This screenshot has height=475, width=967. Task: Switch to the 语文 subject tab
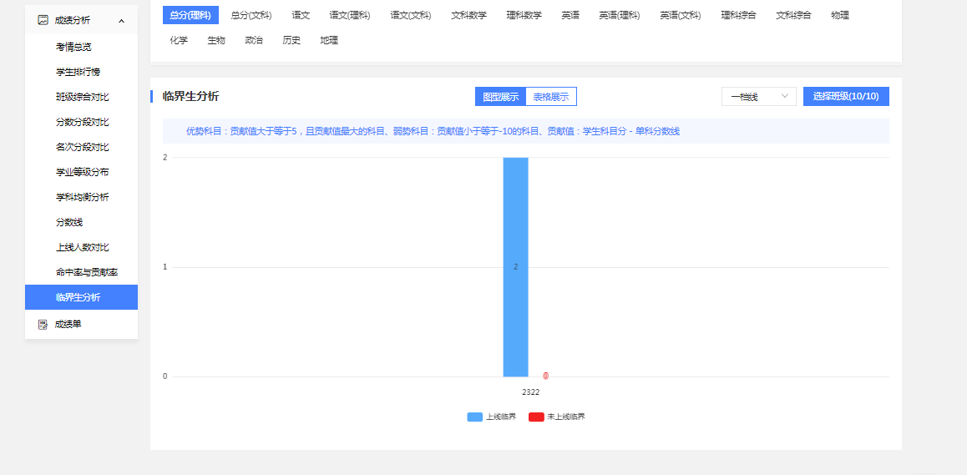pyautogui.click(x=301, y=15)
